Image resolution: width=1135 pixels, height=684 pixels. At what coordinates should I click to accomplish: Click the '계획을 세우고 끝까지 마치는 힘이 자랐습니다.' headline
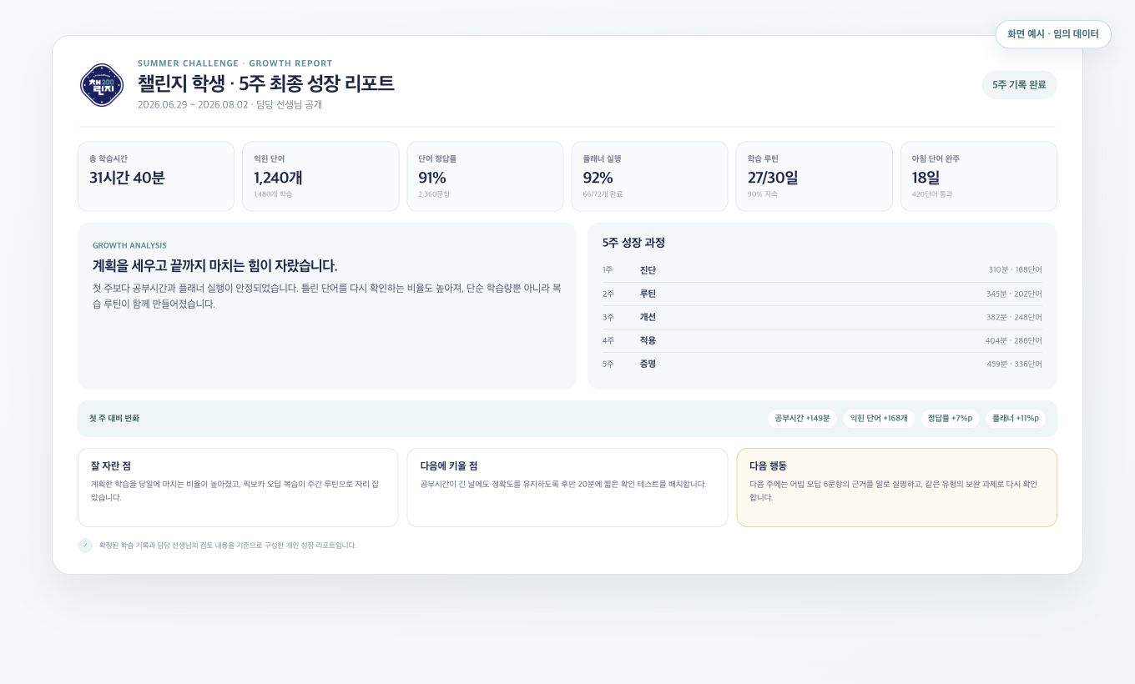[x=215, y=266]
